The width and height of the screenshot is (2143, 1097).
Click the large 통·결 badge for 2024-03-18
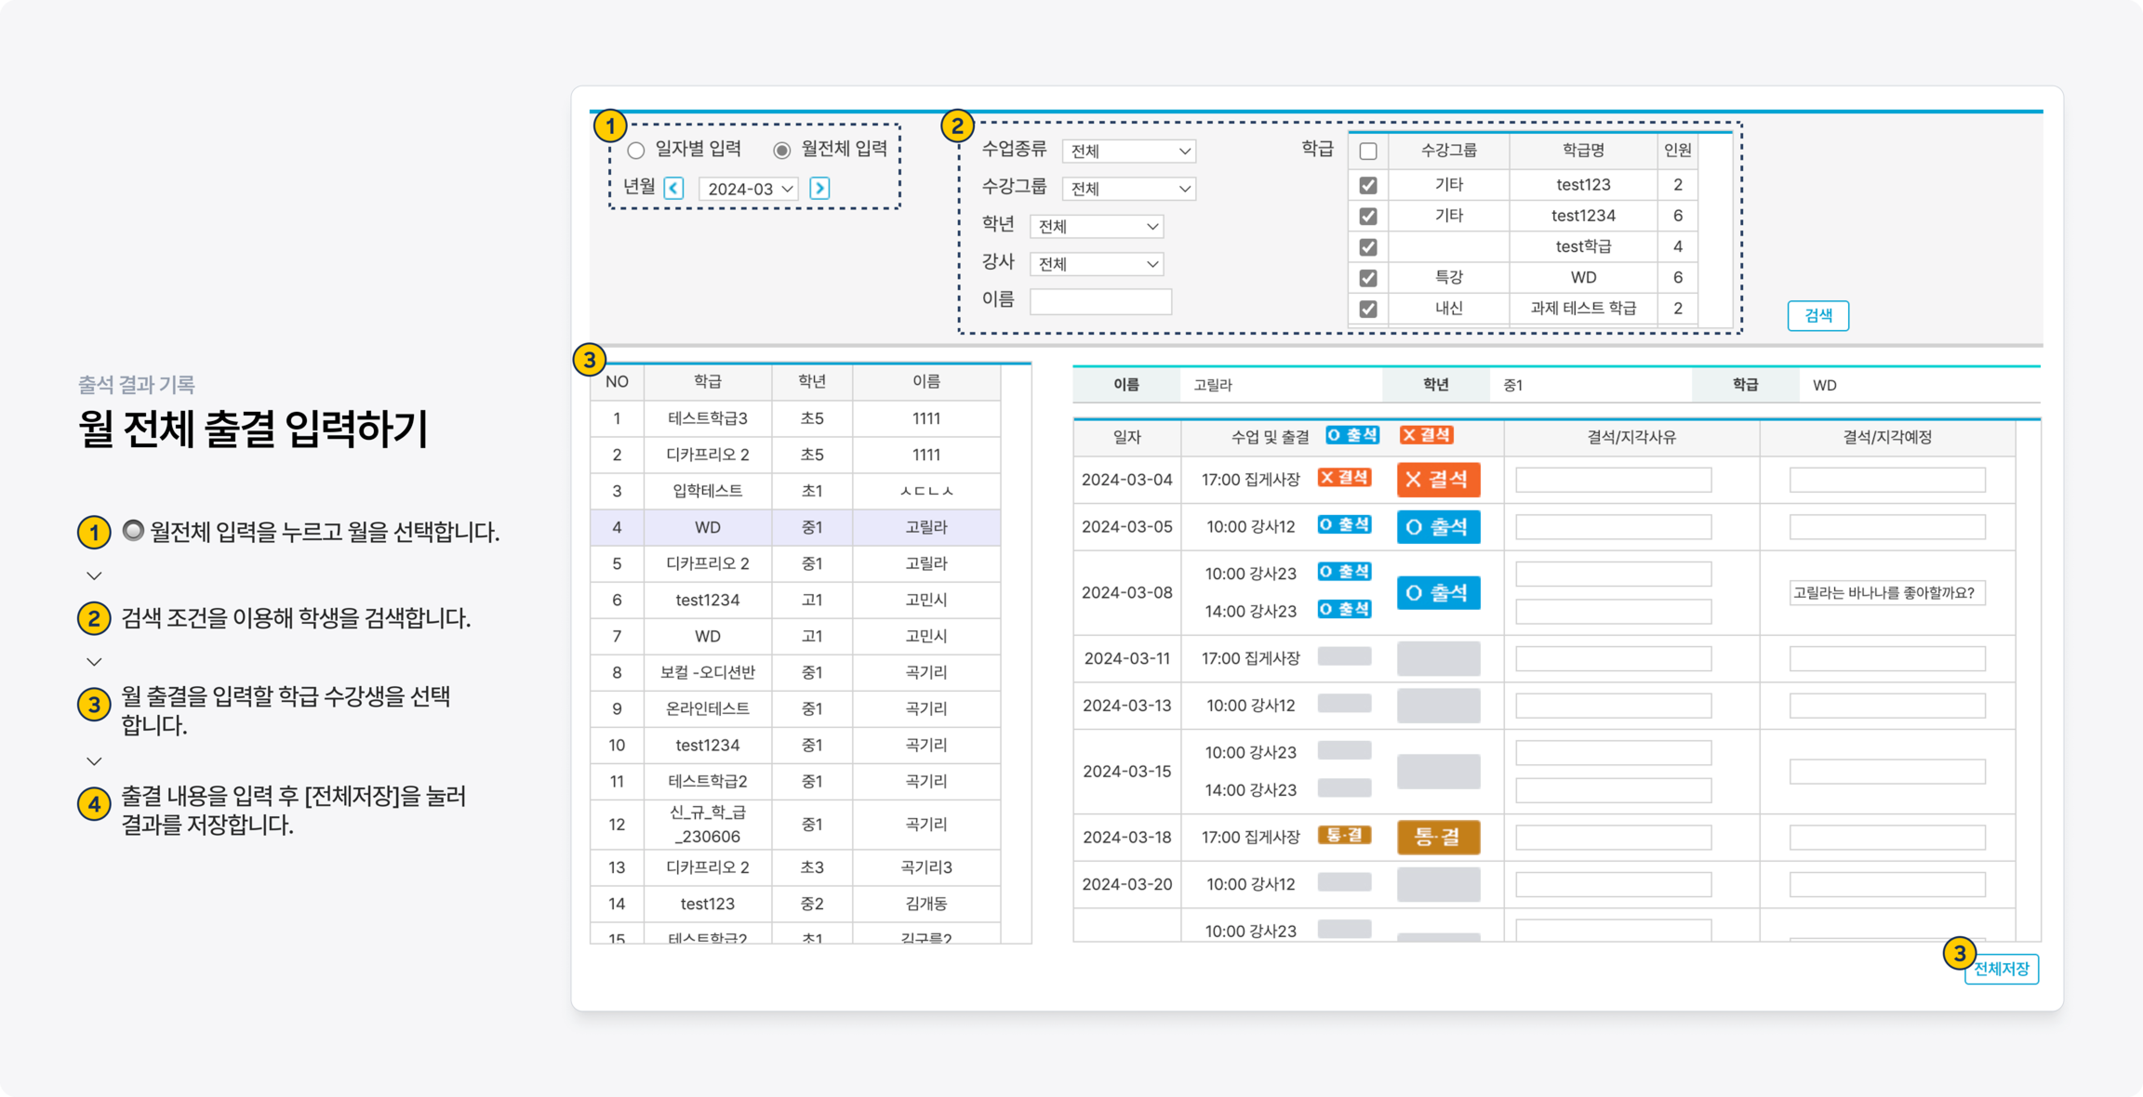(x=1438, y=837)
